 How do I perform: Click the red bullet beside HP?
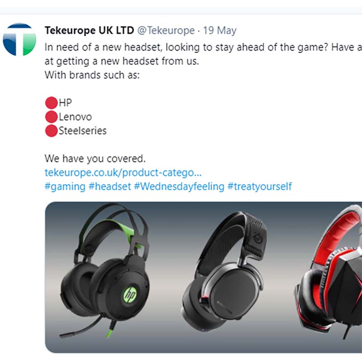[x=51, y=103]
